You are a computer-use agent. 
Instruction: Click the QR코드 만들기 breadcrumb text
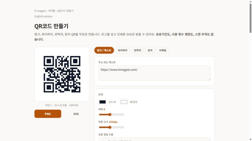(65, 11)
